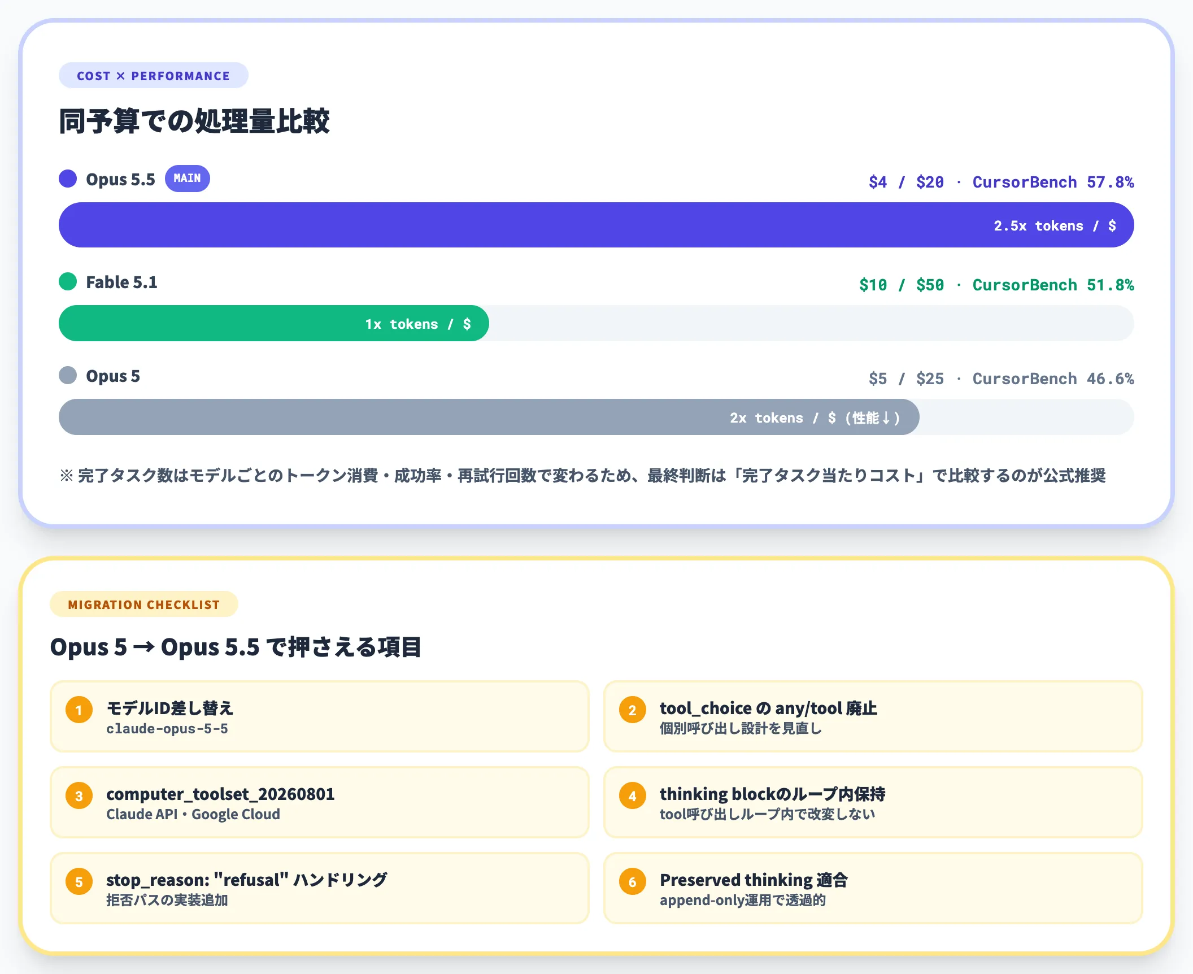Click the price text $5 / $25 CursorBench 46.6%

(1001, 379)
